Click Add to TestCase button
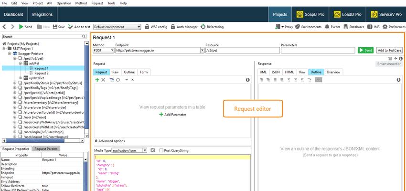406x191 pixels. (x=389, y=50)
